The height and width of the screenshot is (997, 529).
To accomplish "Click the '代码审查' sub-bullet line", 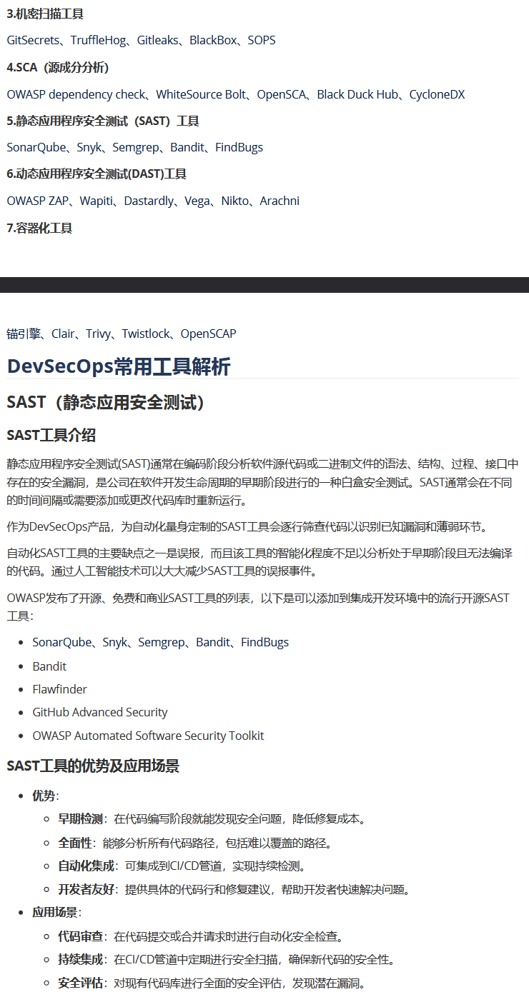I will point(200,936).
